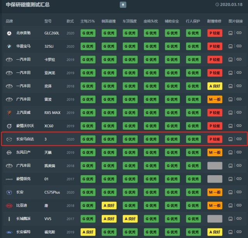
Task: Click the 款式 column header
Action: tap(70, 21)
